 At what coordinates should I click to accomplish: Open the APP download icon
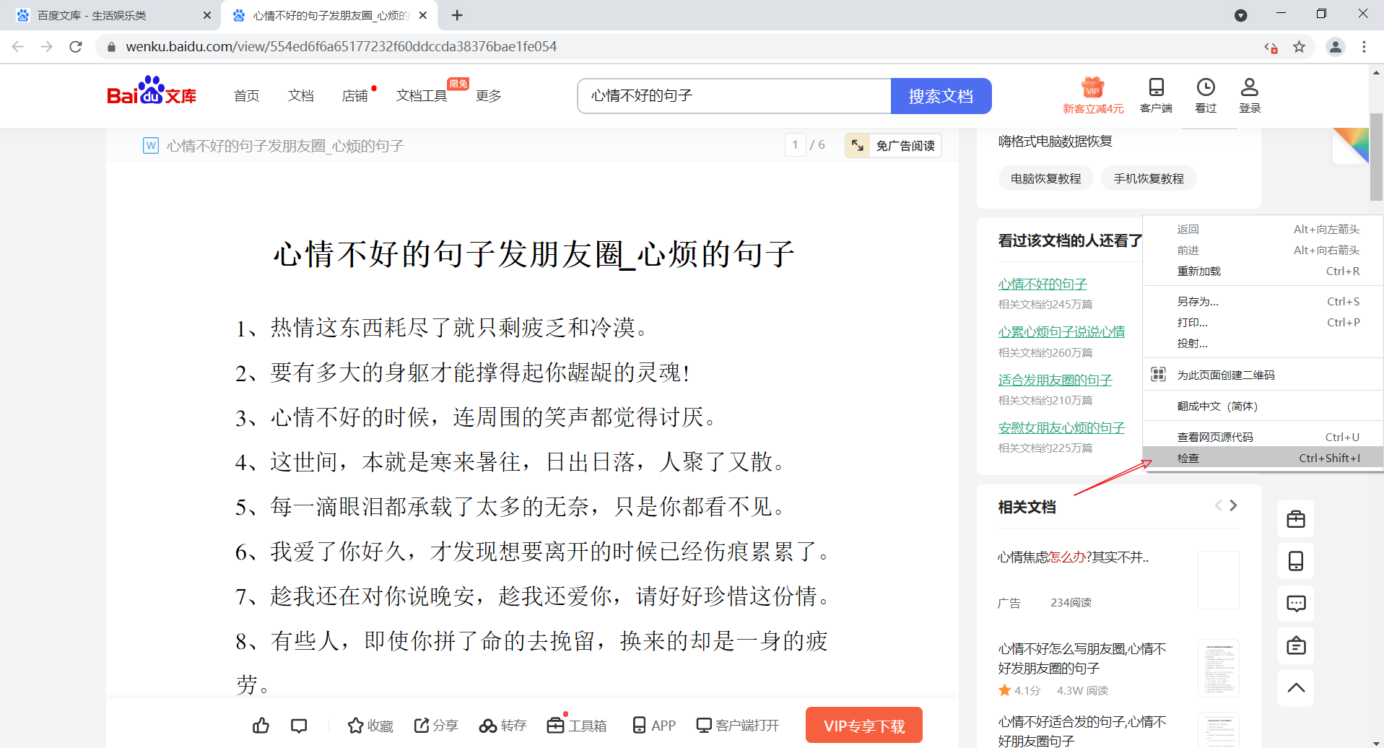(x=653, y=725)
